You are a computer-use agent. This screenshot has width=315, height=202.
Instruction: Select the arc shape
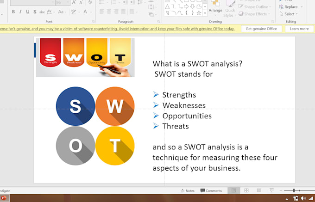174,13
